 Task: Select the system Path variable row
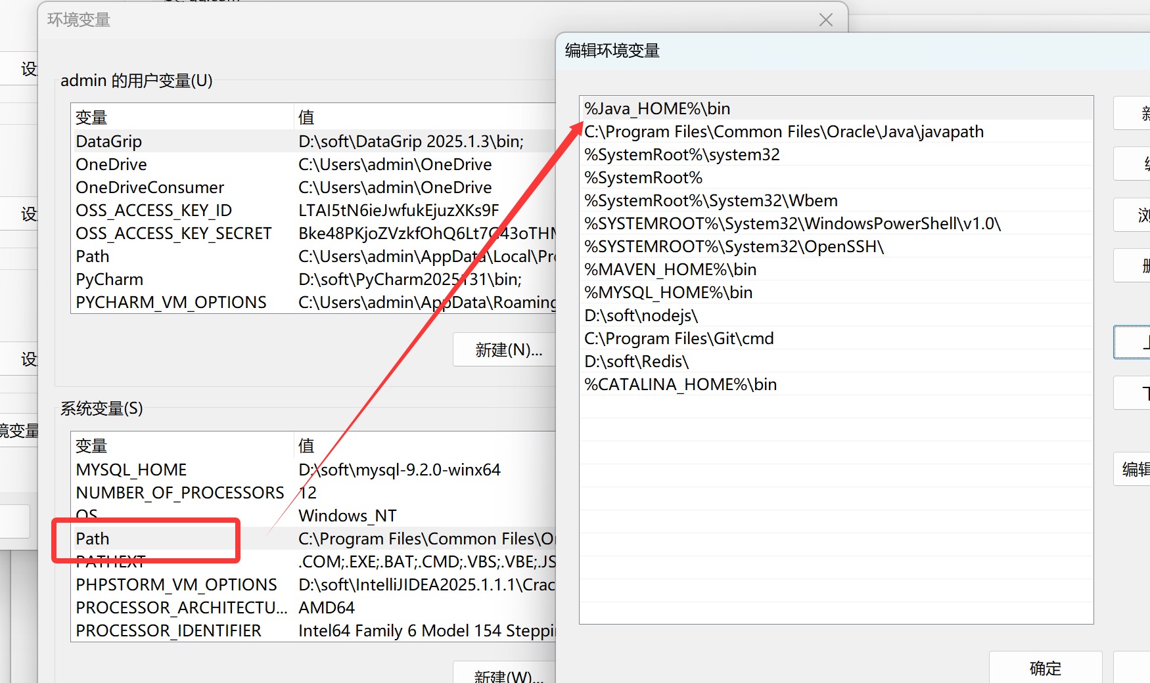point(93,539)
